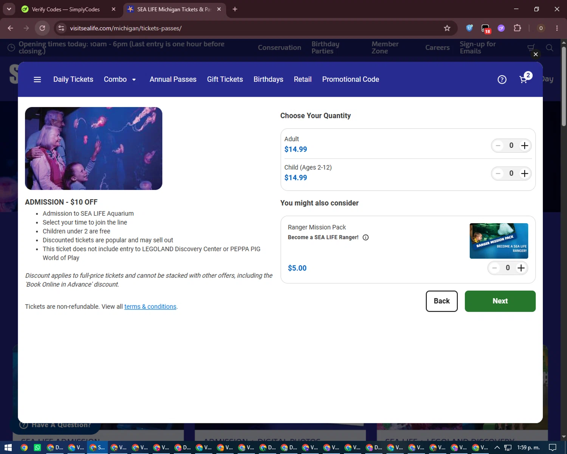
Task: Open Chrome three-dot menu
Action: tap(557, 28)
